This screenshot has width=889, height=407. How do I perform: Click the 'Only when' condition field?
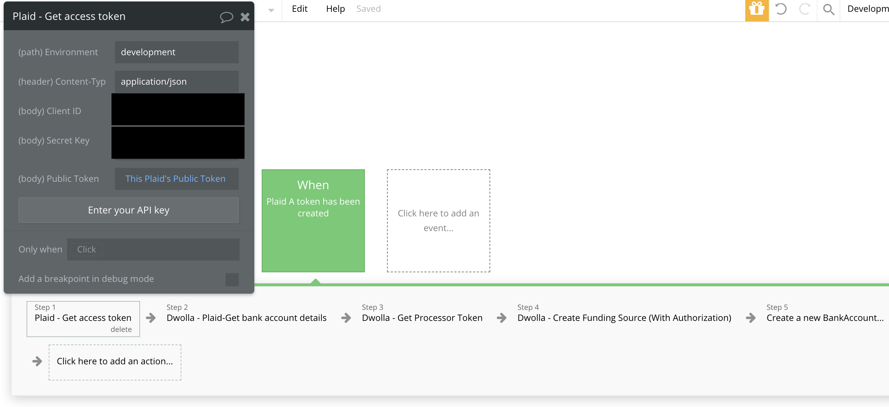[153, 249]
